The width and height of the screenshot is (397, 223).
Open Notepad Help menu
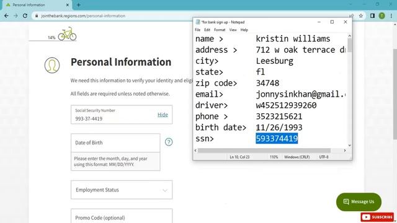pos(244,30)
